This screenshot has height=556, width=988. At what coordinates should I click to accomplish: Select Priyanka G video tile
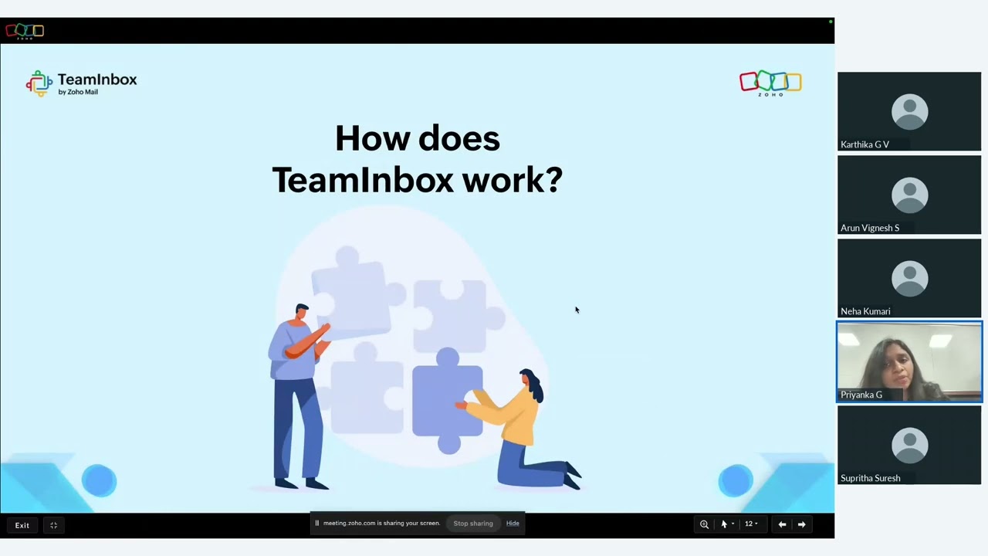coord(909,361)
